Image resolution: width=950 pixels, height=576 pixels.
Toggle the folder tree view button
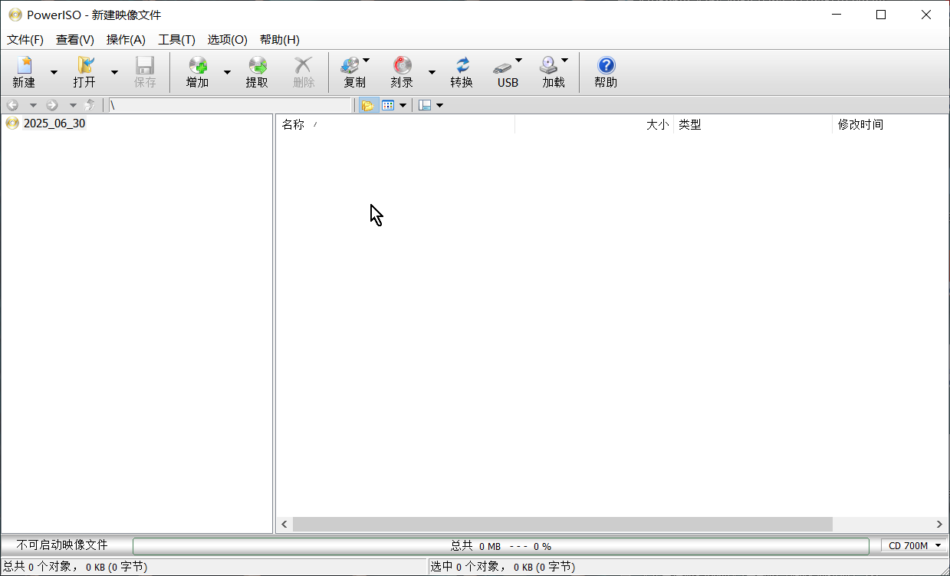(367, 105)
